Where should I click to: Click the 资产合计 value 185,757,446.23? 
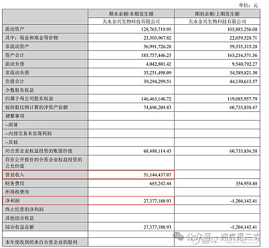point(156,55)
